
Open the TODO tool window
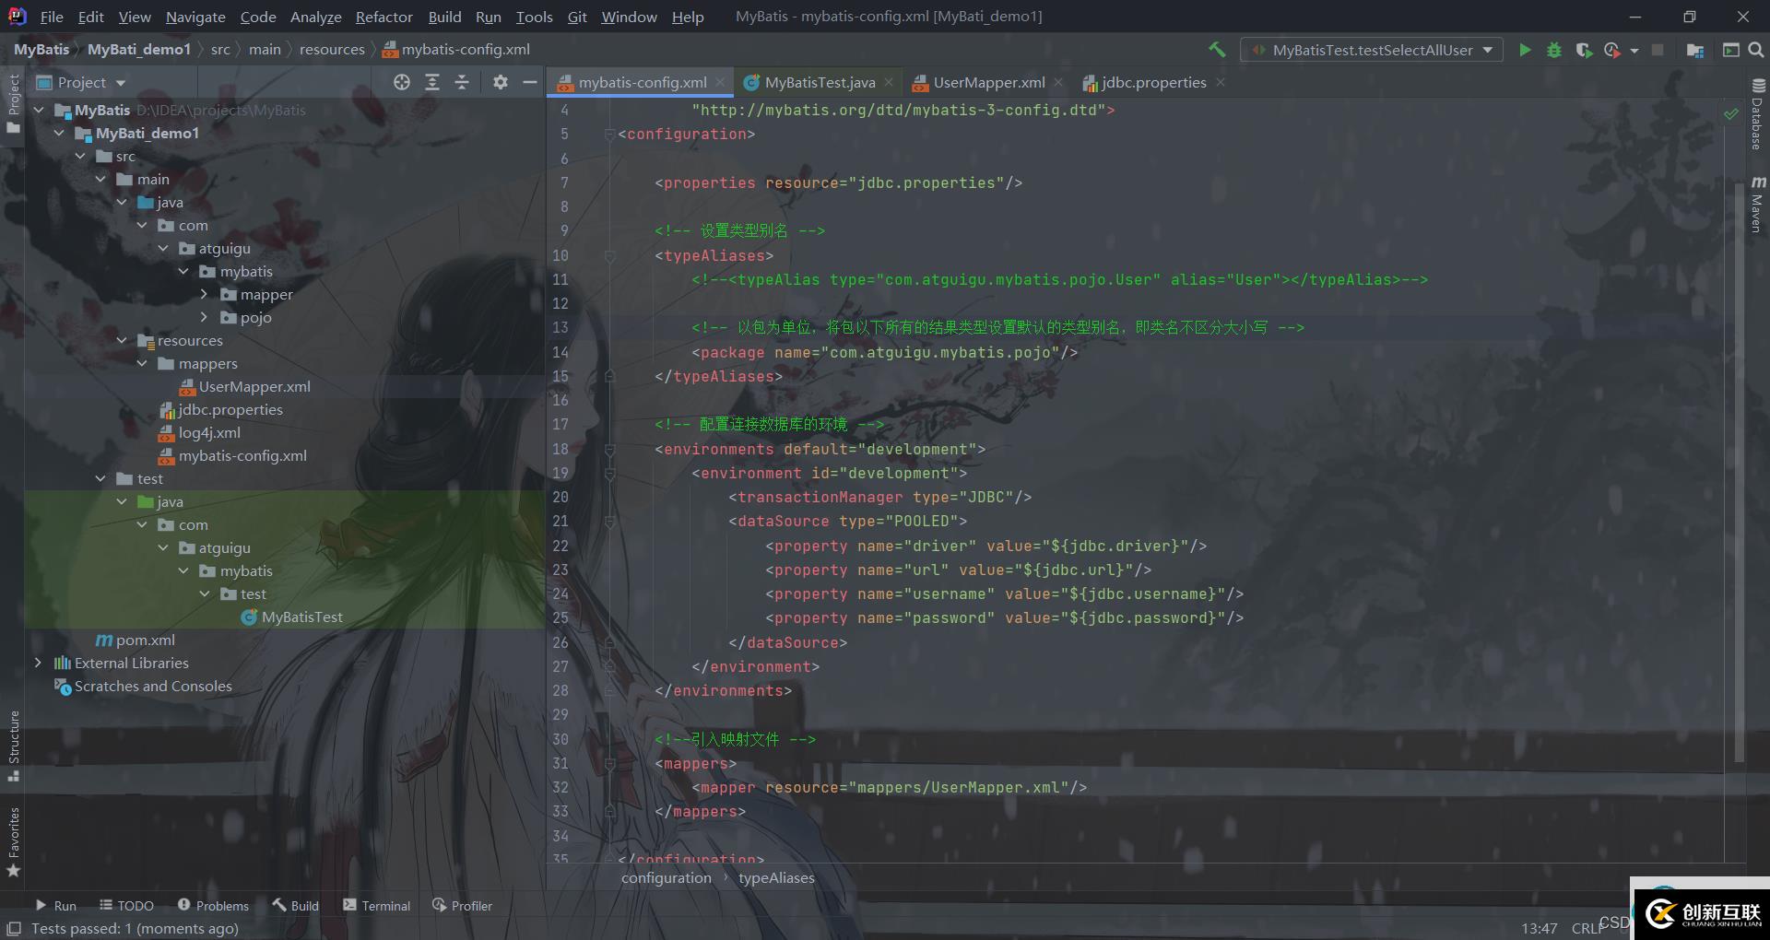point(126,906)
